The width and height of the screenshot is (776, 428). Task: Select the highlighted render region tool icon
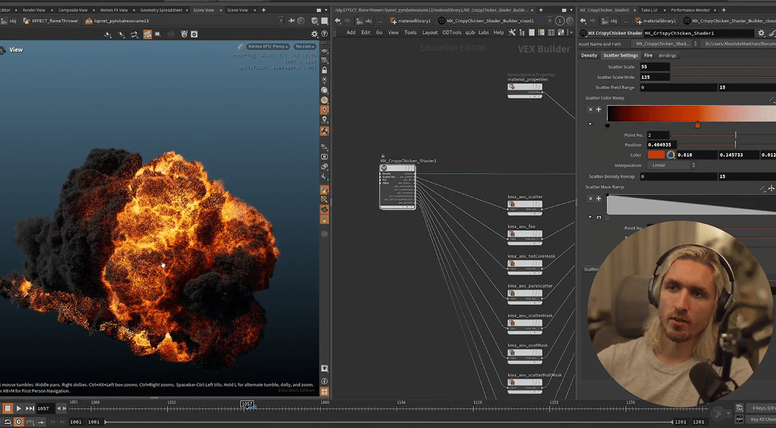pyautogui.click(x=148, y=34)
